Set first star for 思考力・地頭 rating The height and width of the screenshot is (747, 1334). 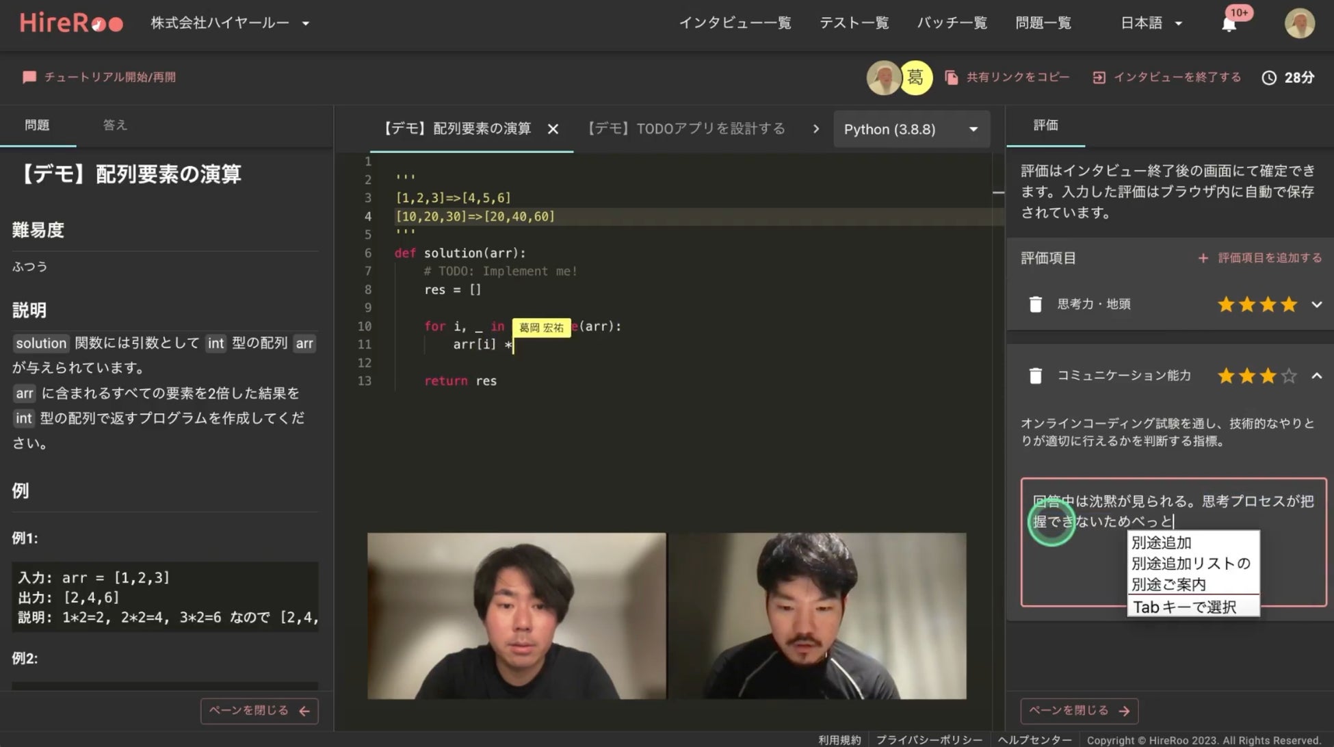coord(1226,304)
